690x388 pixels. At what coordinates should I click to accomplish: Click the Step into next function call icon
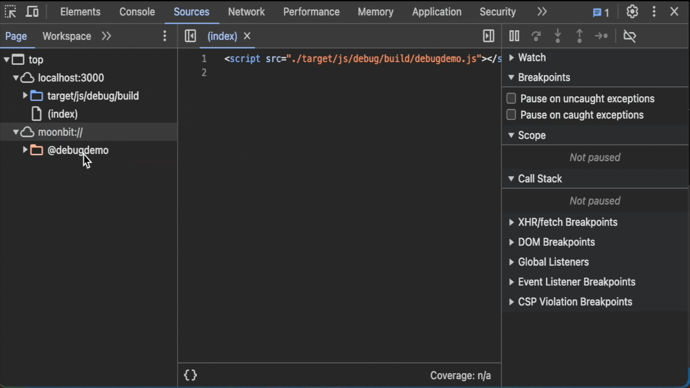558,36
